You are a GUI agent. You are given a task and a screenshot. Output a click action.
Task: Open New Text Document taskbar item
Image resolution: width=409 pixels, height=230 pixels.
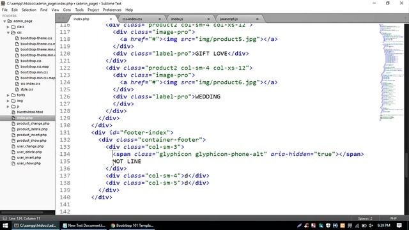[84, 226]
